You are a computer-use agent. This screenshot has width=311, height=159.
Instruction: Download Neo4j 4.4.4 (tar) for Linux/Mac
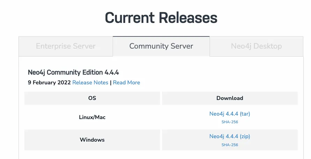[229, 114]
